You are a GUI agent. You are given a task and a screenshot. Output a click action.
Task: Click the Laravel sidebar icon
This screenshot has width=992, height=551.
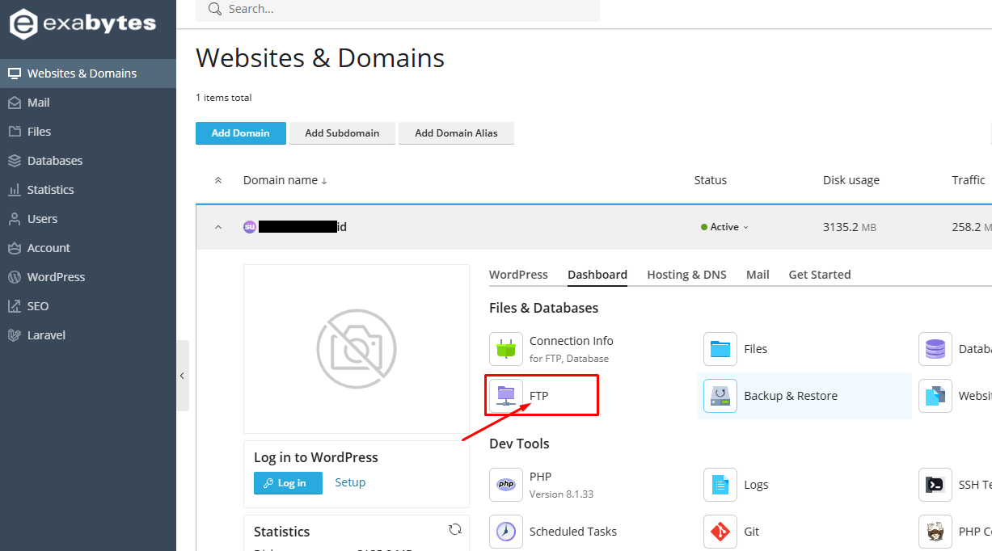(x=14, y=335)
